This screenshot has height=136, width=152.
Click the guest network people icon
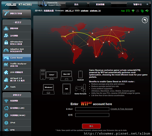6,35
